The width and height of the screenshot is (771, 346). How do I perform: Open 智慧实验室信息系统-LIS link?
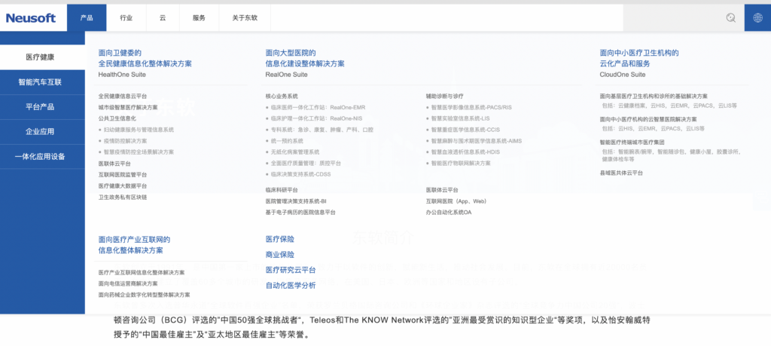pos(460,118)
